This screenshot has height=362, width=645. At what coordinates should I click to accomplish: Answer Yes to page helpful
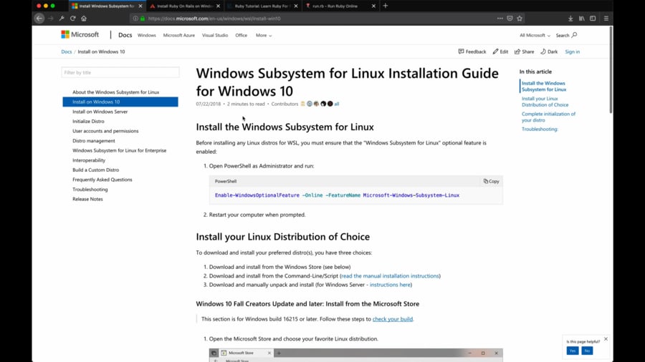coord(572,351)
